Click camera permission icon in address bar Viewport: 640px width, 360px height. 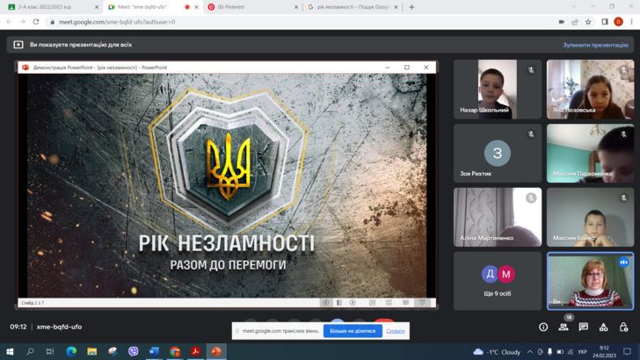pyautogui.click(x=561, y=22)
